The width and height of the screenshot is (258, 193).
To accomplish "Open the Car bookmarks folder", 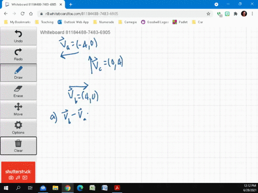I will coord(197,22).
